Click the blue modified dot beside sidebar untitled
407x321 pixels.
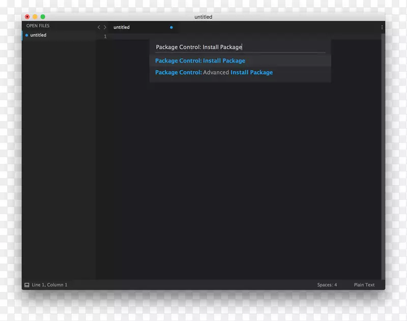(26, 35)
